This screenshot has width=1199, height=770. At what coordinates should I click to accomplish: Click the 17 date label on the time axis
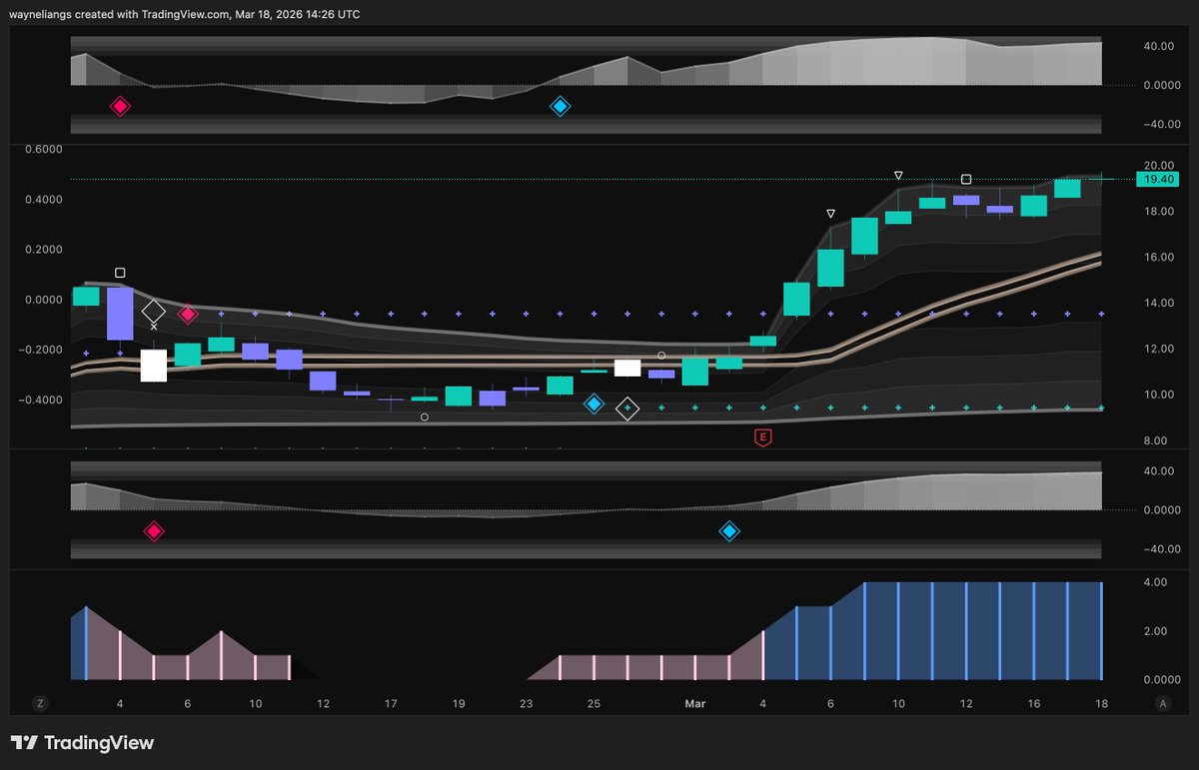tap(391, 703)
